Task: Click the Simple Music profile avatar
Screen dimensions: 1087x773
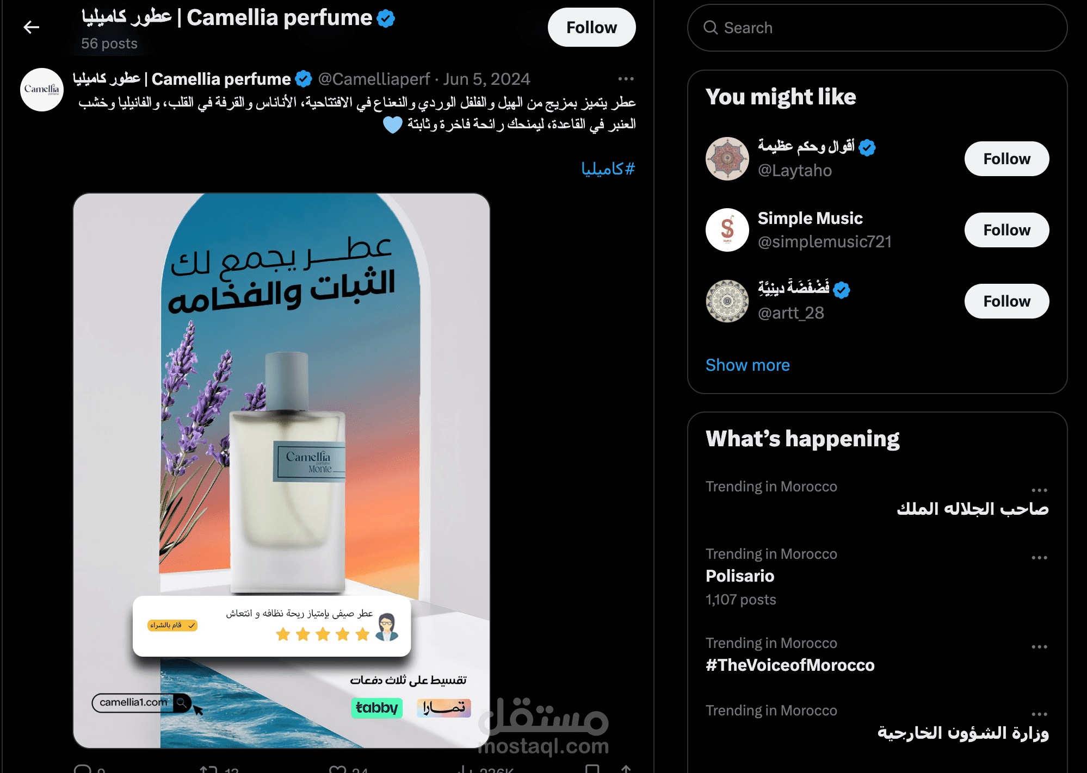Action: click(x=727, y=230)
